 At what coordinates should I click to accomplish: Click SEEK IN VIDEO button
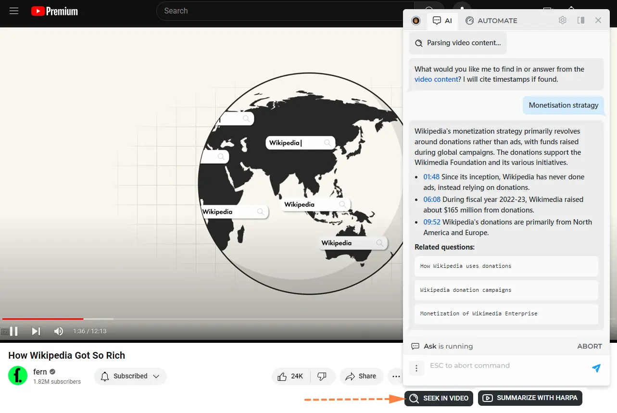[439, 398]
